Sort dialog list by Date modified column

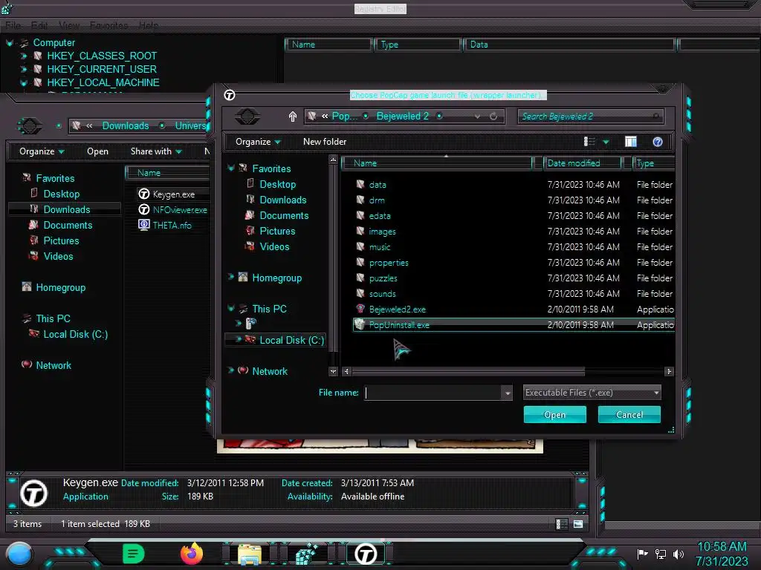582,163
